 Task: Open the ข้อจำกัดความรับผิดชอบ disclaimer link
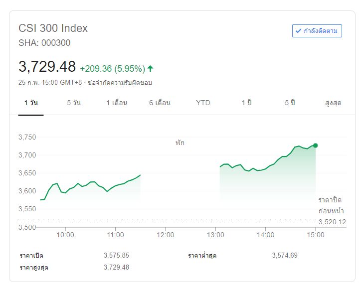click(120, 82)
